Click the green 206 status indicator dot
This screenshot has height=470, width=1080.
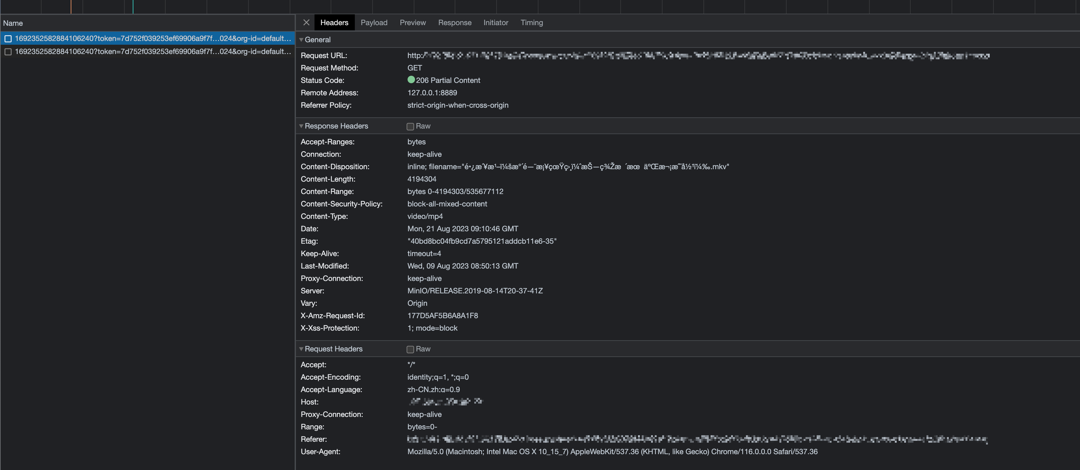click(411, 80)
